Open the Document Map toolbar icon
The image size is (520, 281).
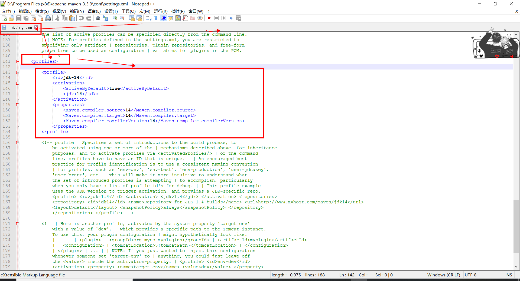click(178, 18)
